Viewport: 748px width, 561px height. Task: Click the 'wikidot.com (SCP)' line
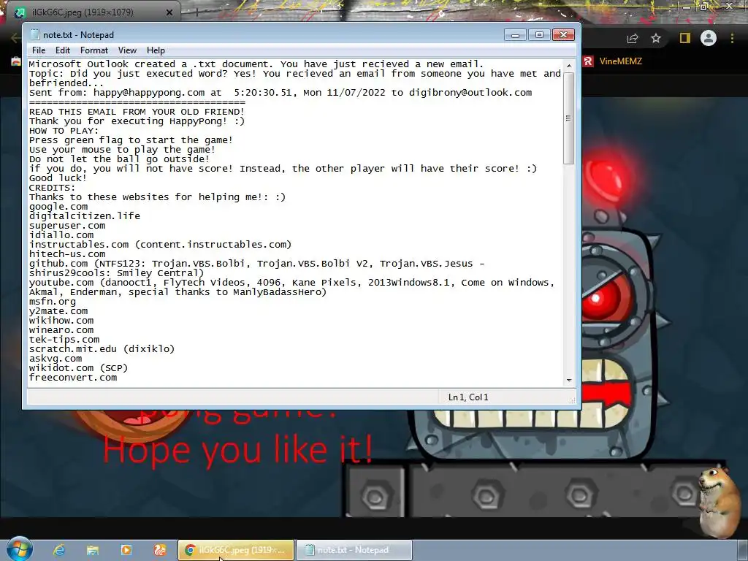78,368
